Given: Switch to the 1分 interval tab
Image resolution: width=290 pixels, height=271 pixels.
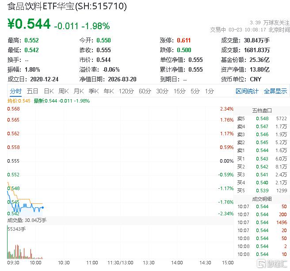Looking at the screenshot, I should [x=210, y=91].
